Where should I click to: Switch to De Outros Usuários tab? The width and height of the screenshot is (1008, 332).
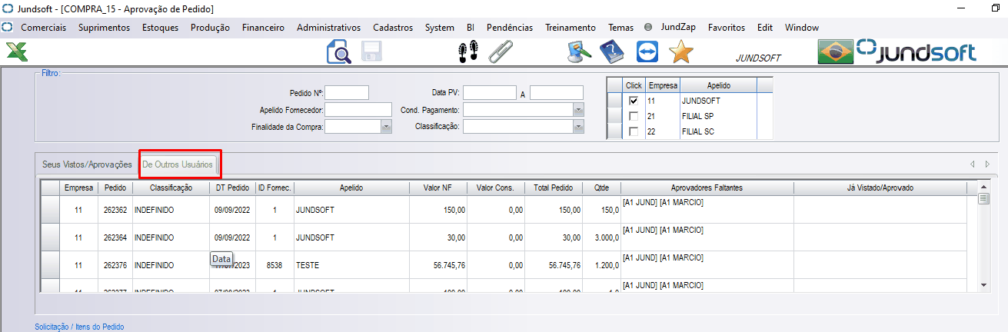pyautogui.click(x=178, y=164)
